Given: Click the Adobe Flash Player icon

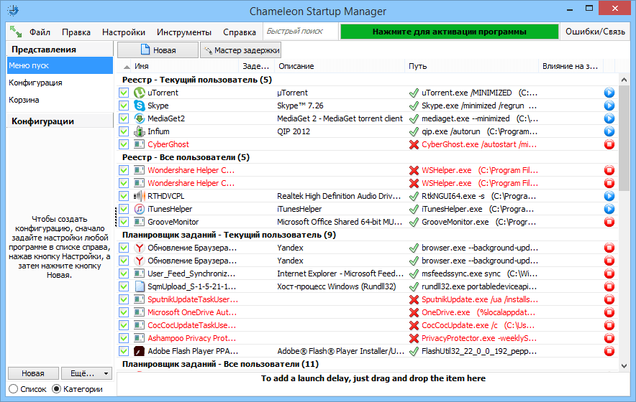Looking at the screenshot, I should point(139,351).
